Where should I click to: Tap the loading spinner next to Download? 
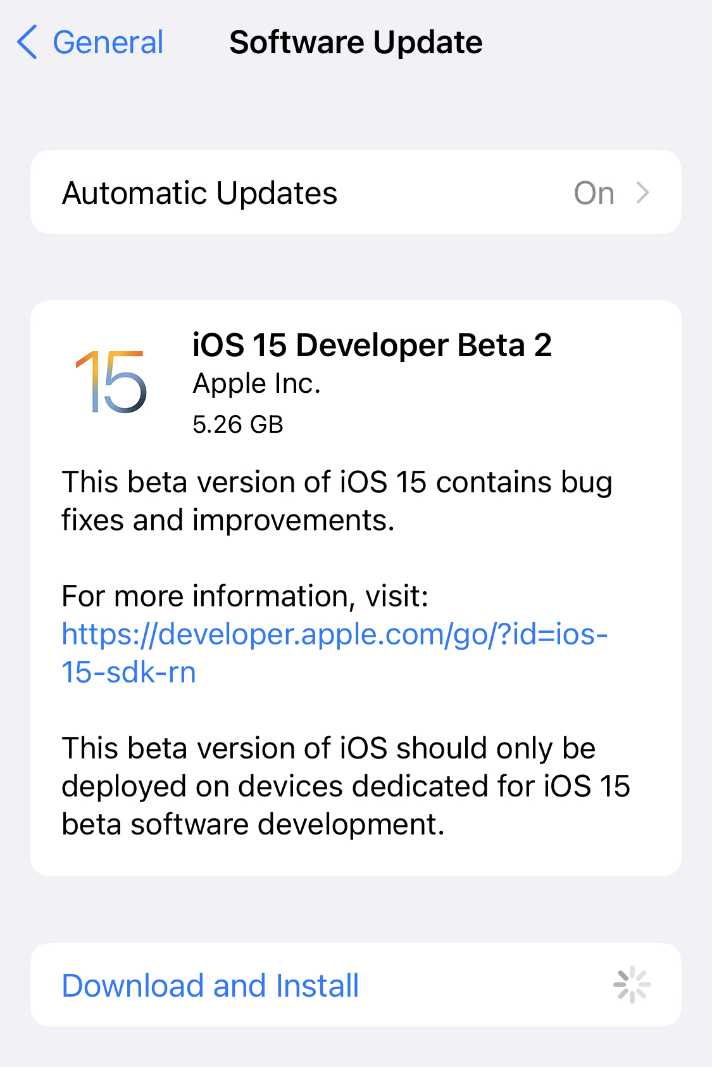tap(632, 985)
